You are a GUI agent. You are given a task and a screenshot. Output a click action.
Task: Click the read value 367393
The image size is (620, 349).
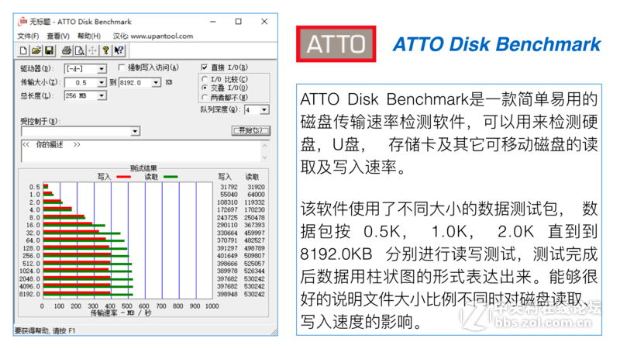(254, 225)
